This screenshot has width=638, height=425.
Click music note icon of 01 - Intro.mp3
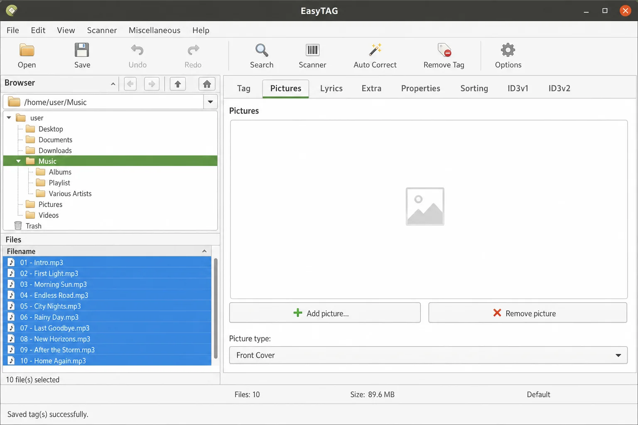[x=12, y=262]
